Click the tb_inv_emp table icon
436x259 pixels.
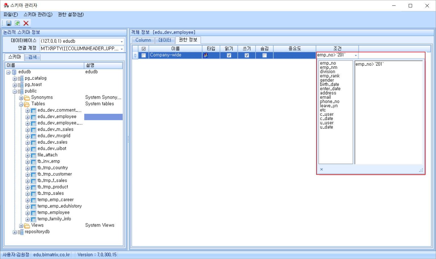[33, 162]
